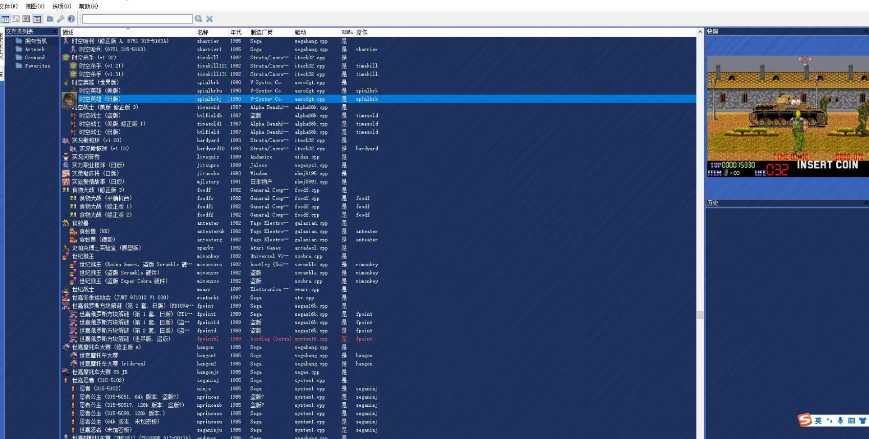This screenshot has height=439, width=869.
Task: Sort the list by the 年代 column header
Action: (x=236, y=32)
